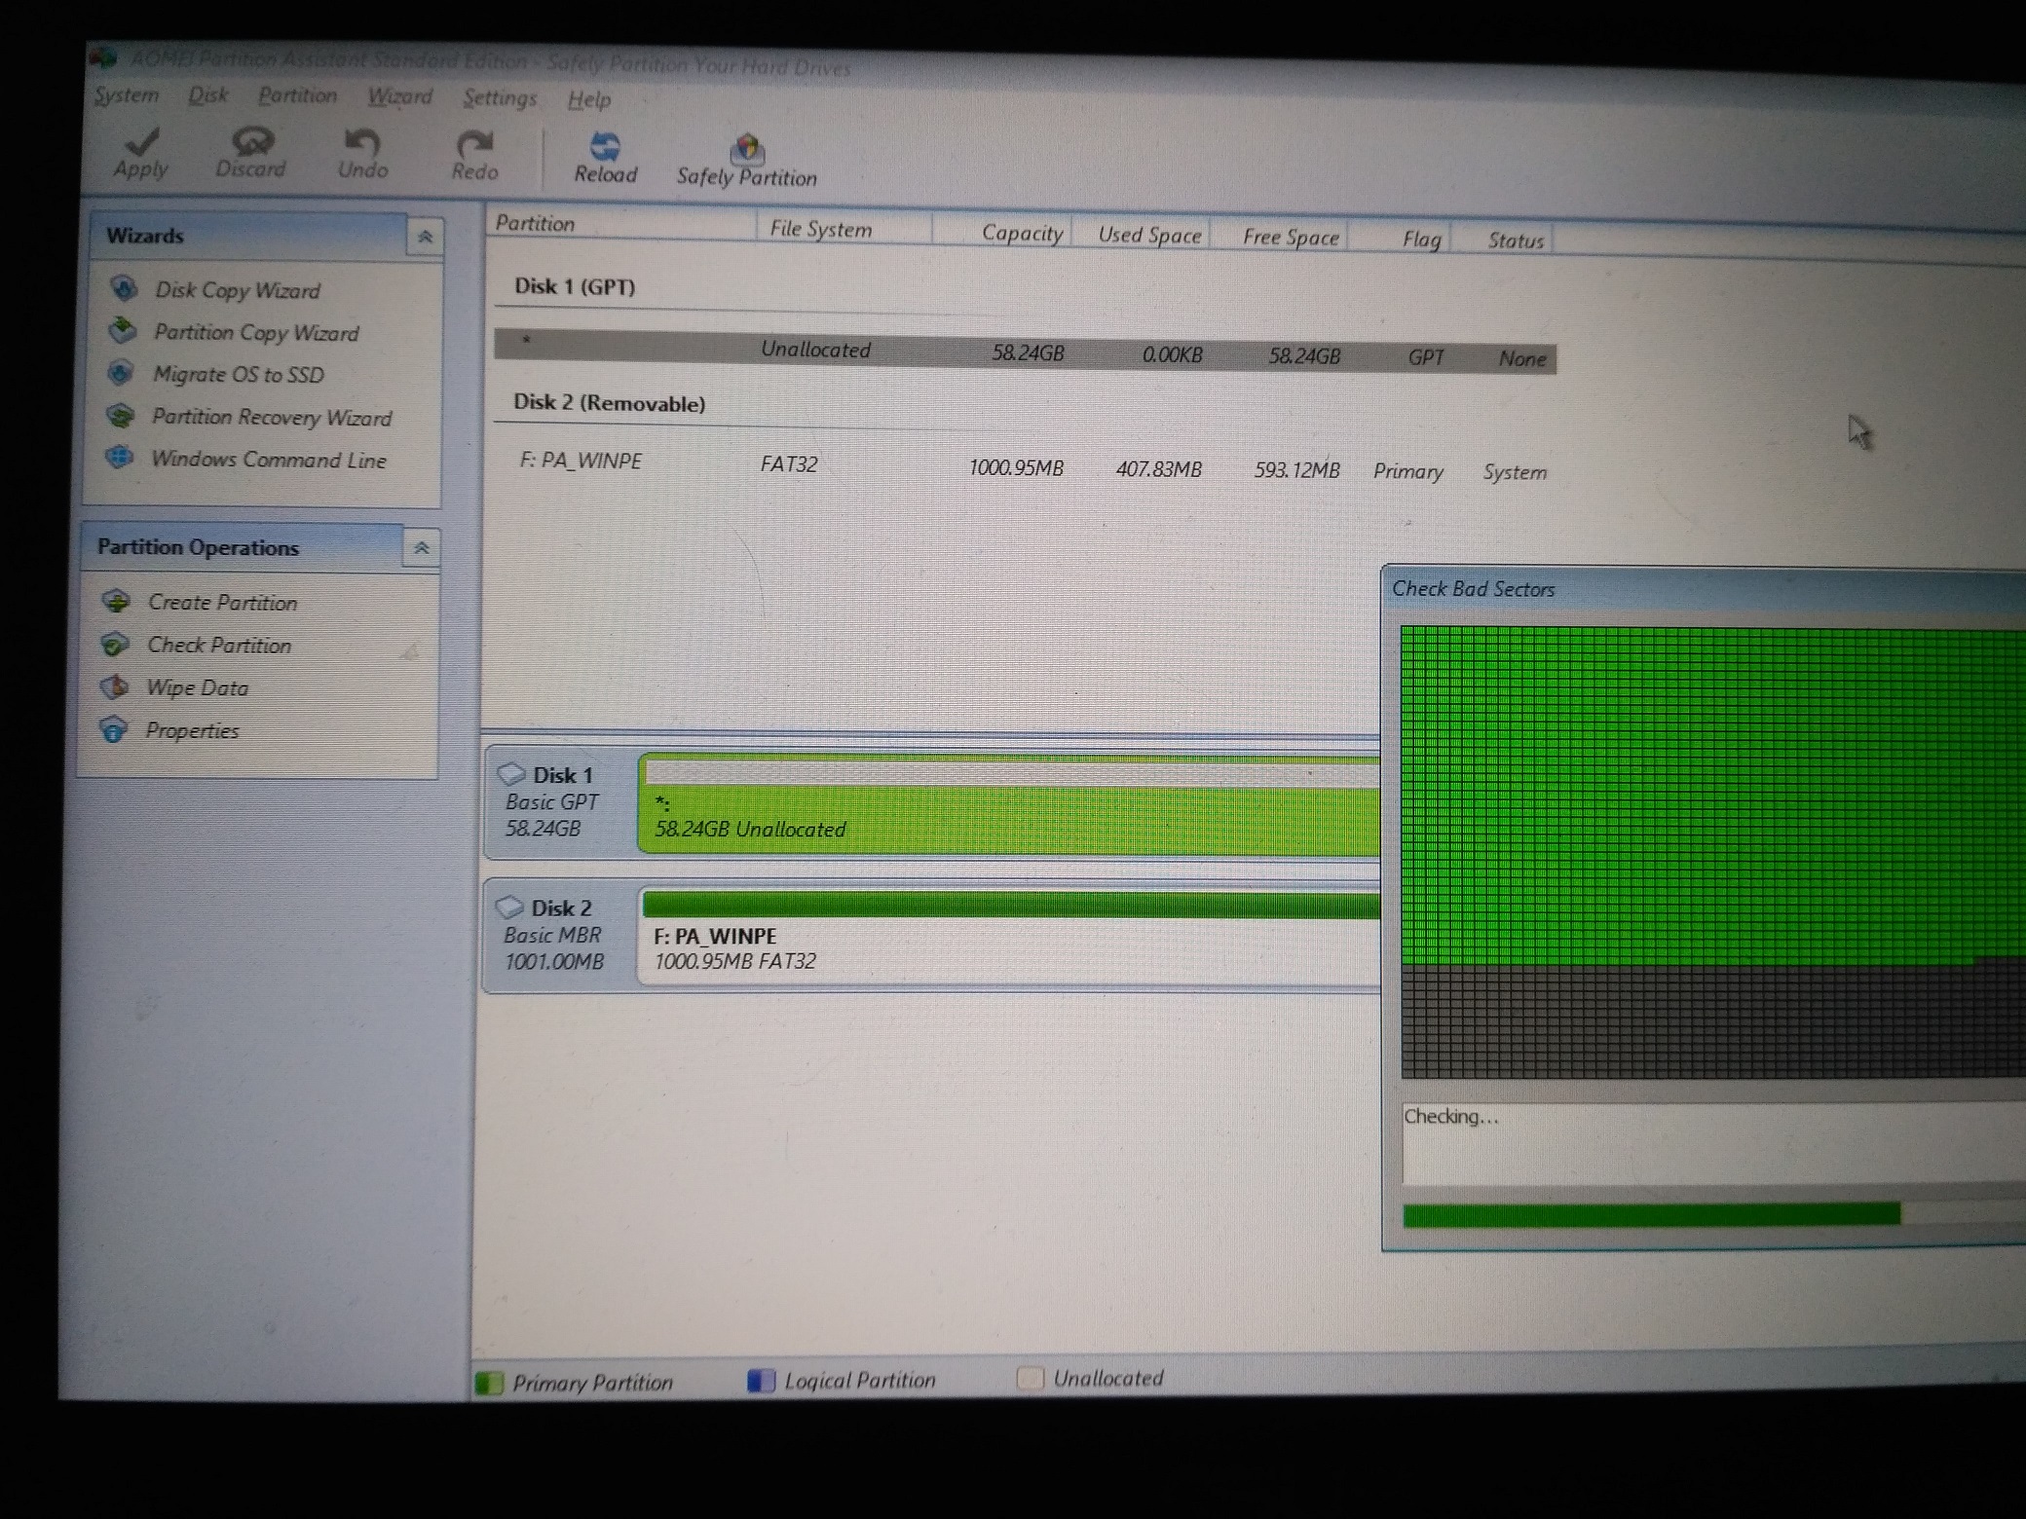Click Create Partition link
This screenshot has height=1519, width=2026.
click(x=222, y=603)
